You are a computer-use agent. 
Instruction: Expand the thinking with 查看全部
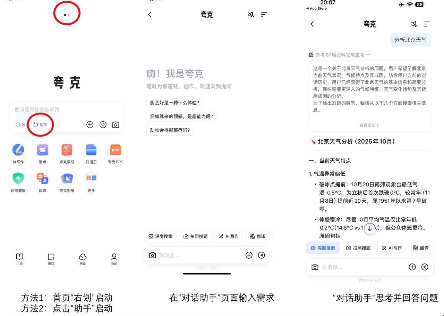(x=369, y=125)
